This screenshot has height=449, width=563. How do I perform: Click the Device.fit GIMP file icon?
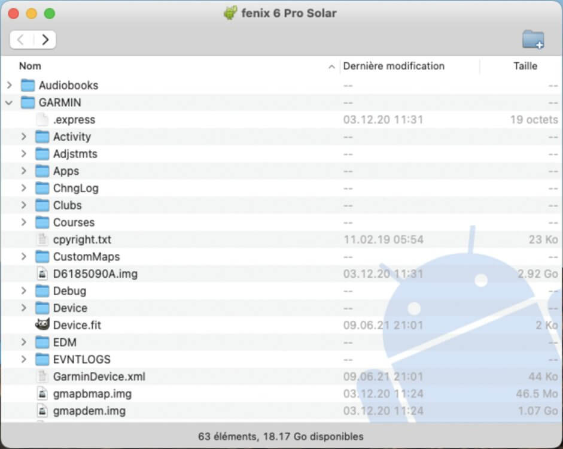(x=42, y=324)
